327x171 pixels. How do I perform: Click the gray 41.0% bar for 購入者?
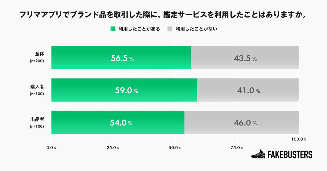(248, 90)
